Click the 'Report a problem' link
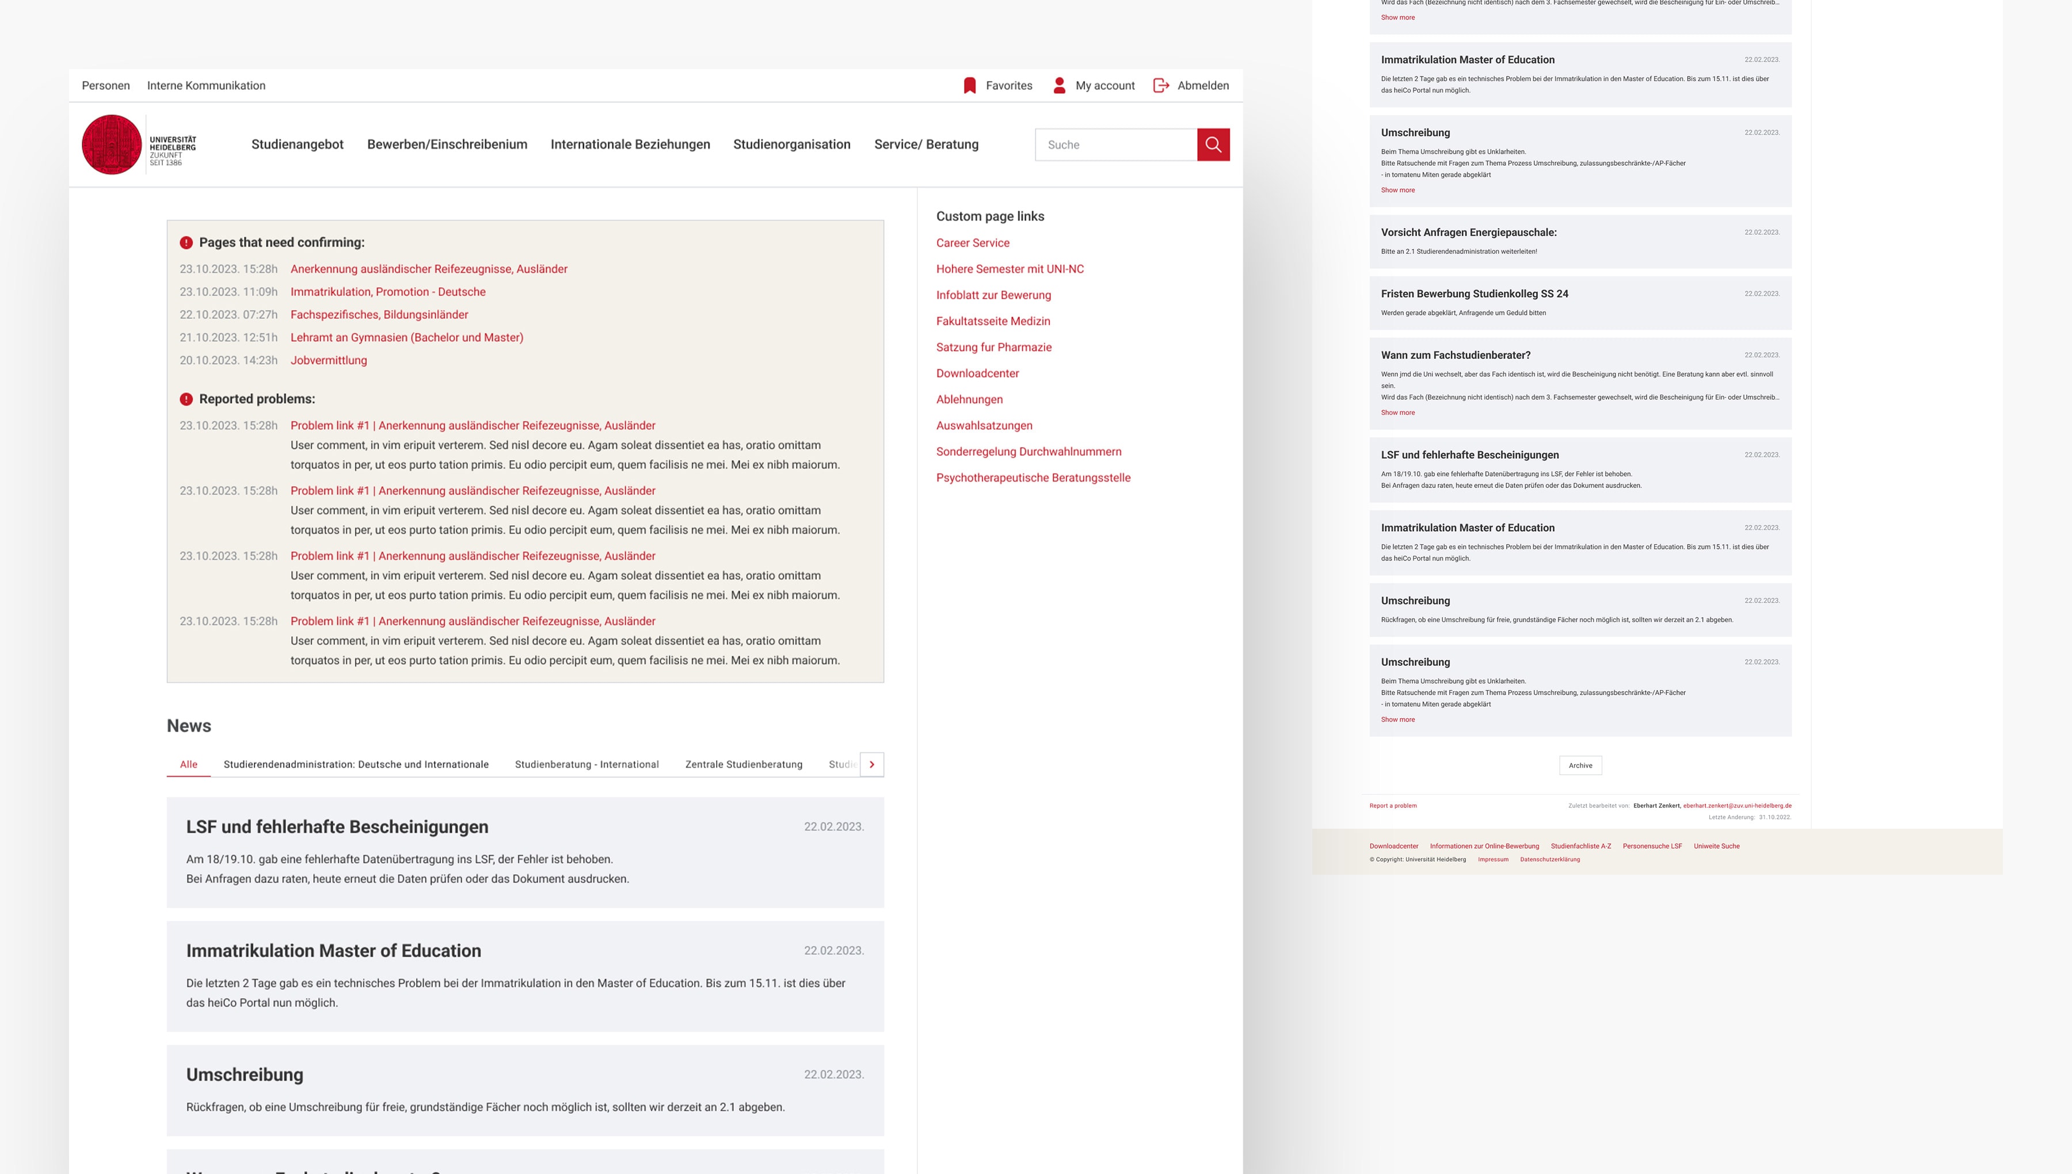The width and height of the screenshot is (2072, 1174). click(1392, 806)
